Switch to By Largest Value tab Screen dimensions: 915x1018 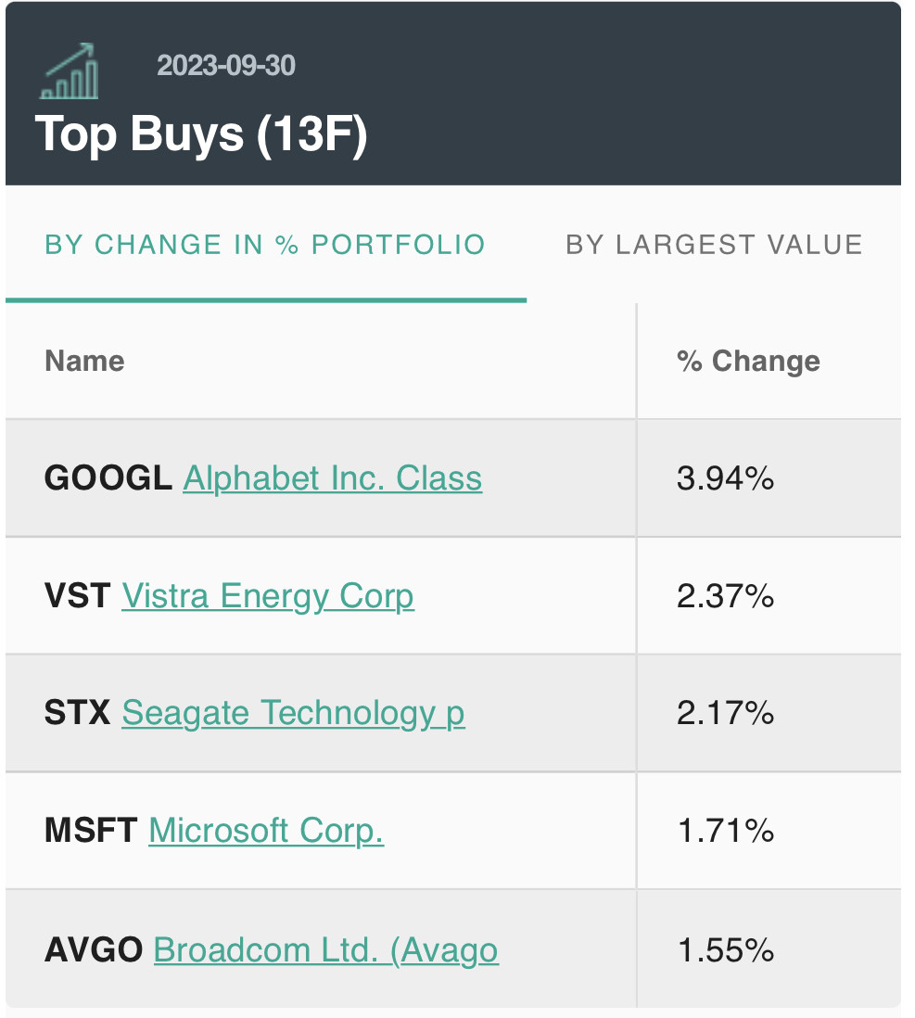714,245
